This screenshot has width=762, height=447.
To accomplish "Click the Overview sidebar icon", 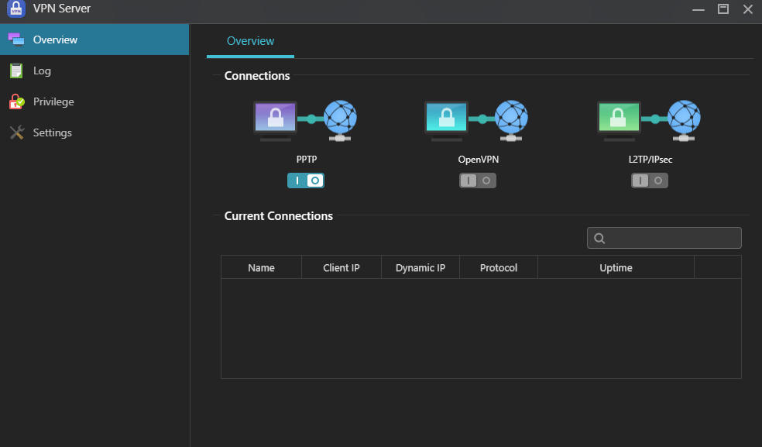I will [x=16, y=40].
